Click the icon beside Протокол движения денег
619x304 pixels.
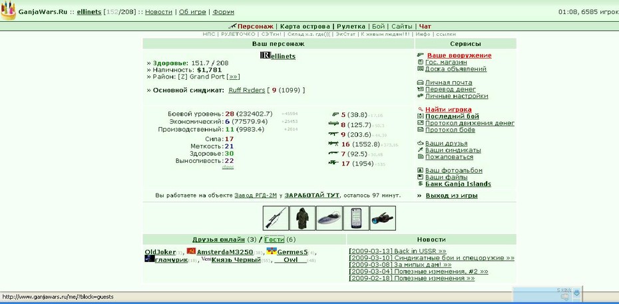pyautogui.click(x=421, y=123)
